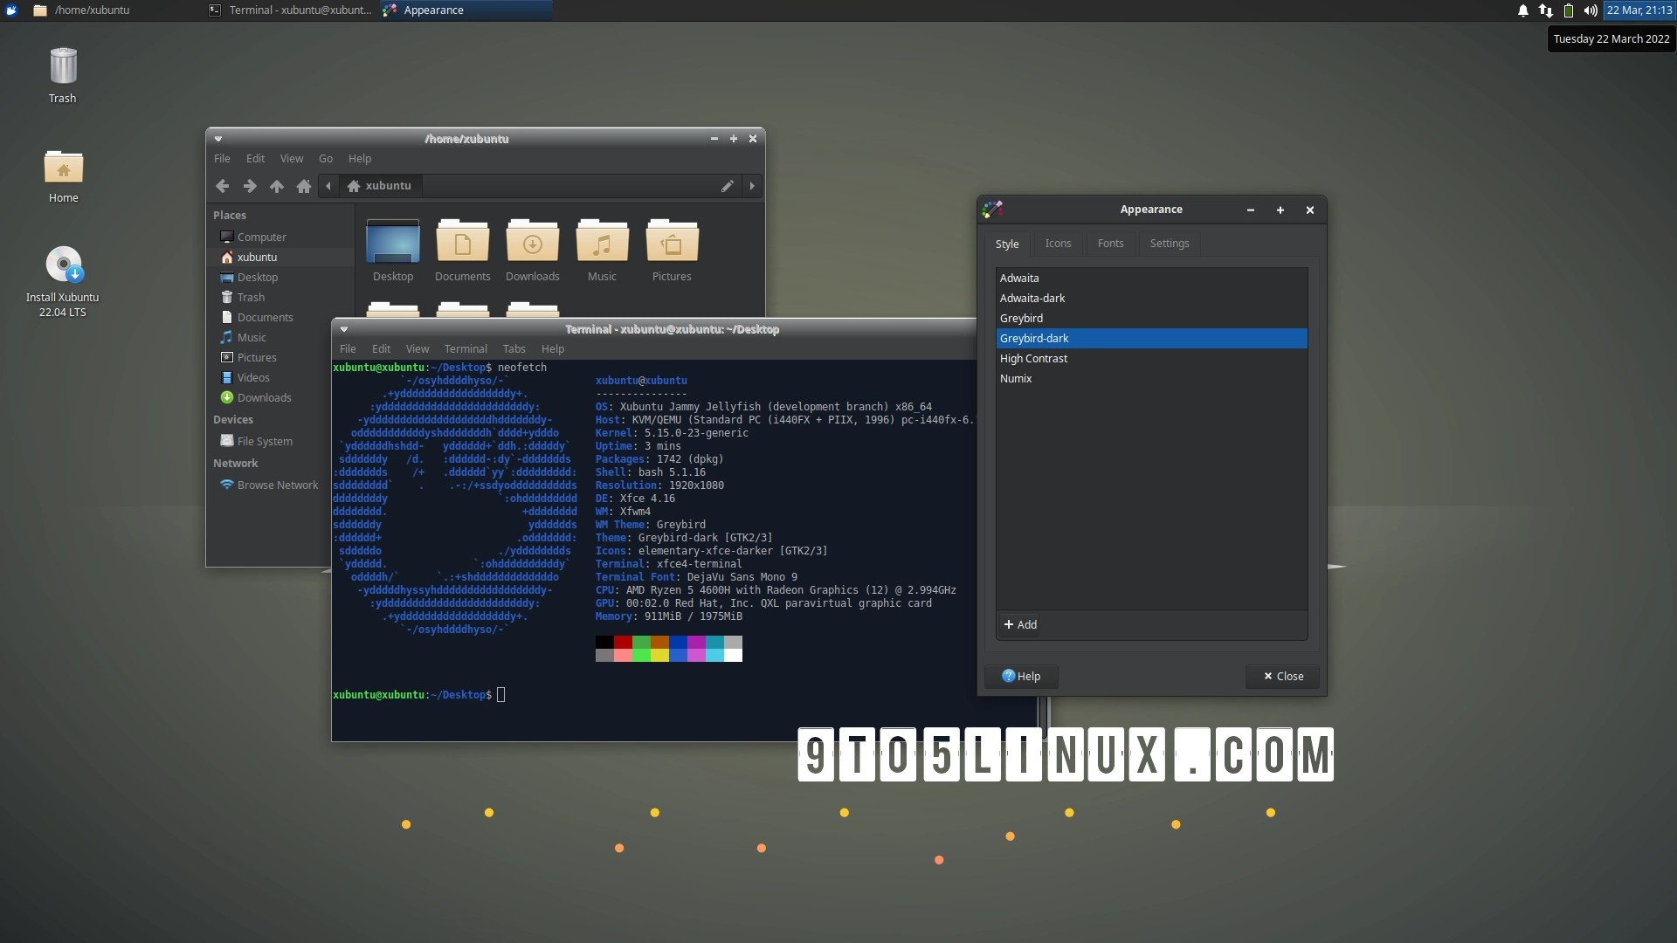Switch to the Fonts tab in Appearance
Screen dimensions: 1677x943
(1110, 243)
